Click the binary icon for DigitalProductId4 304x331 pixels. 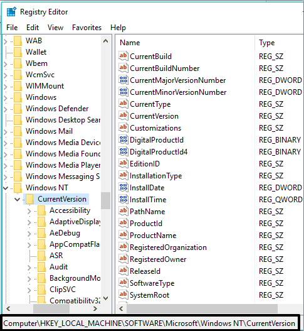123,151
